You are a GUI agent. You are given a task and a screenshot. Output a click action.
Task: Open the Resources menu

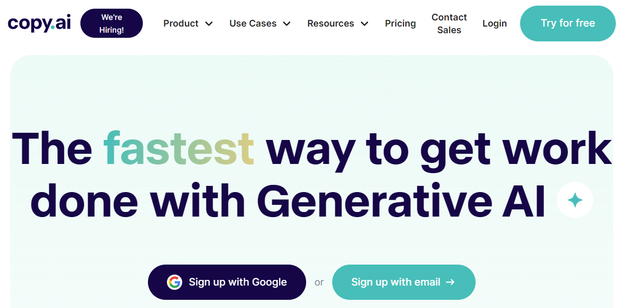coord(331,23)
